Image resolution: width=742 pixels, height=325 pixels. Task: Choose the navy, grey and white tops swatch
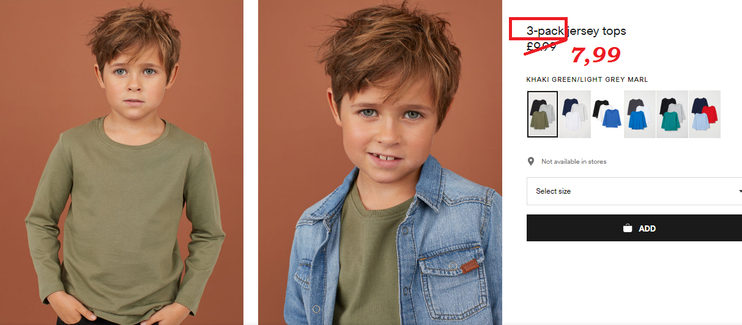pos(574,114)
